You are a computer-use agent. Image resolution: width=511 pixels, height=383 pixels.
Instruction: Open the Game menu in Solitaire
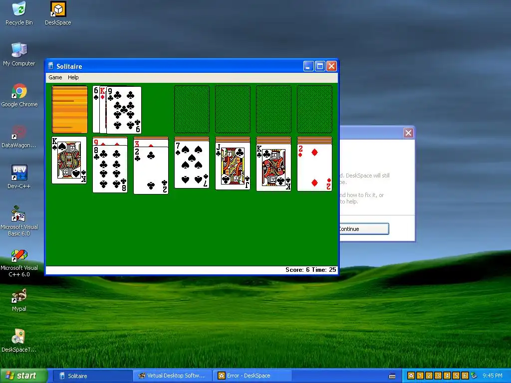[x=55, y=77]
